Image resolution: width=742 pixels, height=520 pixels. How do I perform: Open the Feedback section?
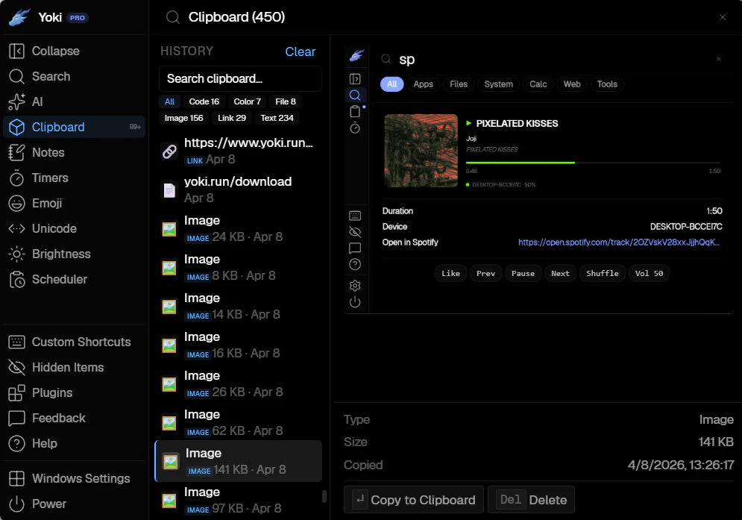coord(75,419)
